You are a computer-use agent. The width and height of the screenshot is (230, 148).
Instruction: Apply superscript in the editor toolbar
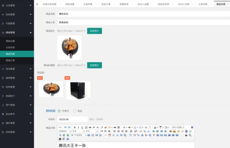[94, 127]
